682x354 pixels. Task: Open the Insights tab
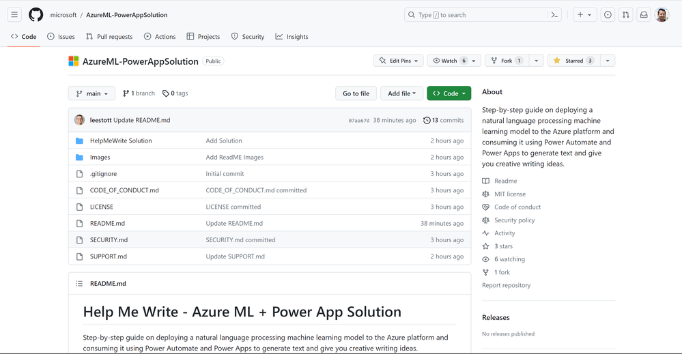tap(292, 37)
